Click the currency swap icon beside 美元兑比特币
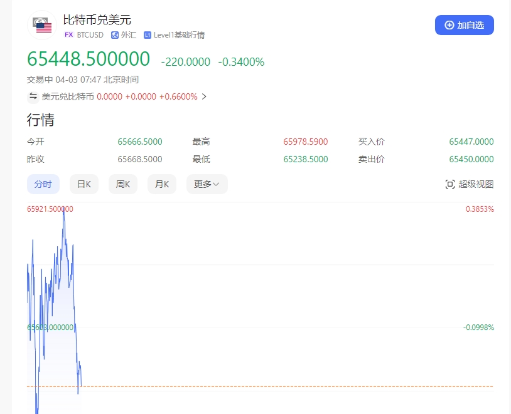 click(33, 96)
